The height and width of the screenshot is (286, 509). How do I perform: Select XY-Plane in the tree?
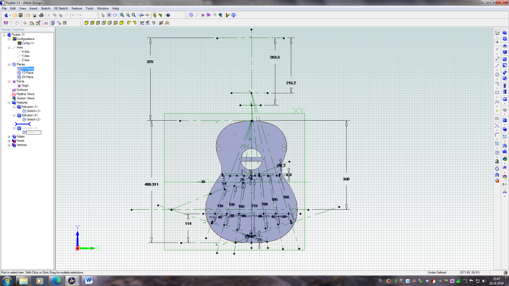tap(27, 69)
